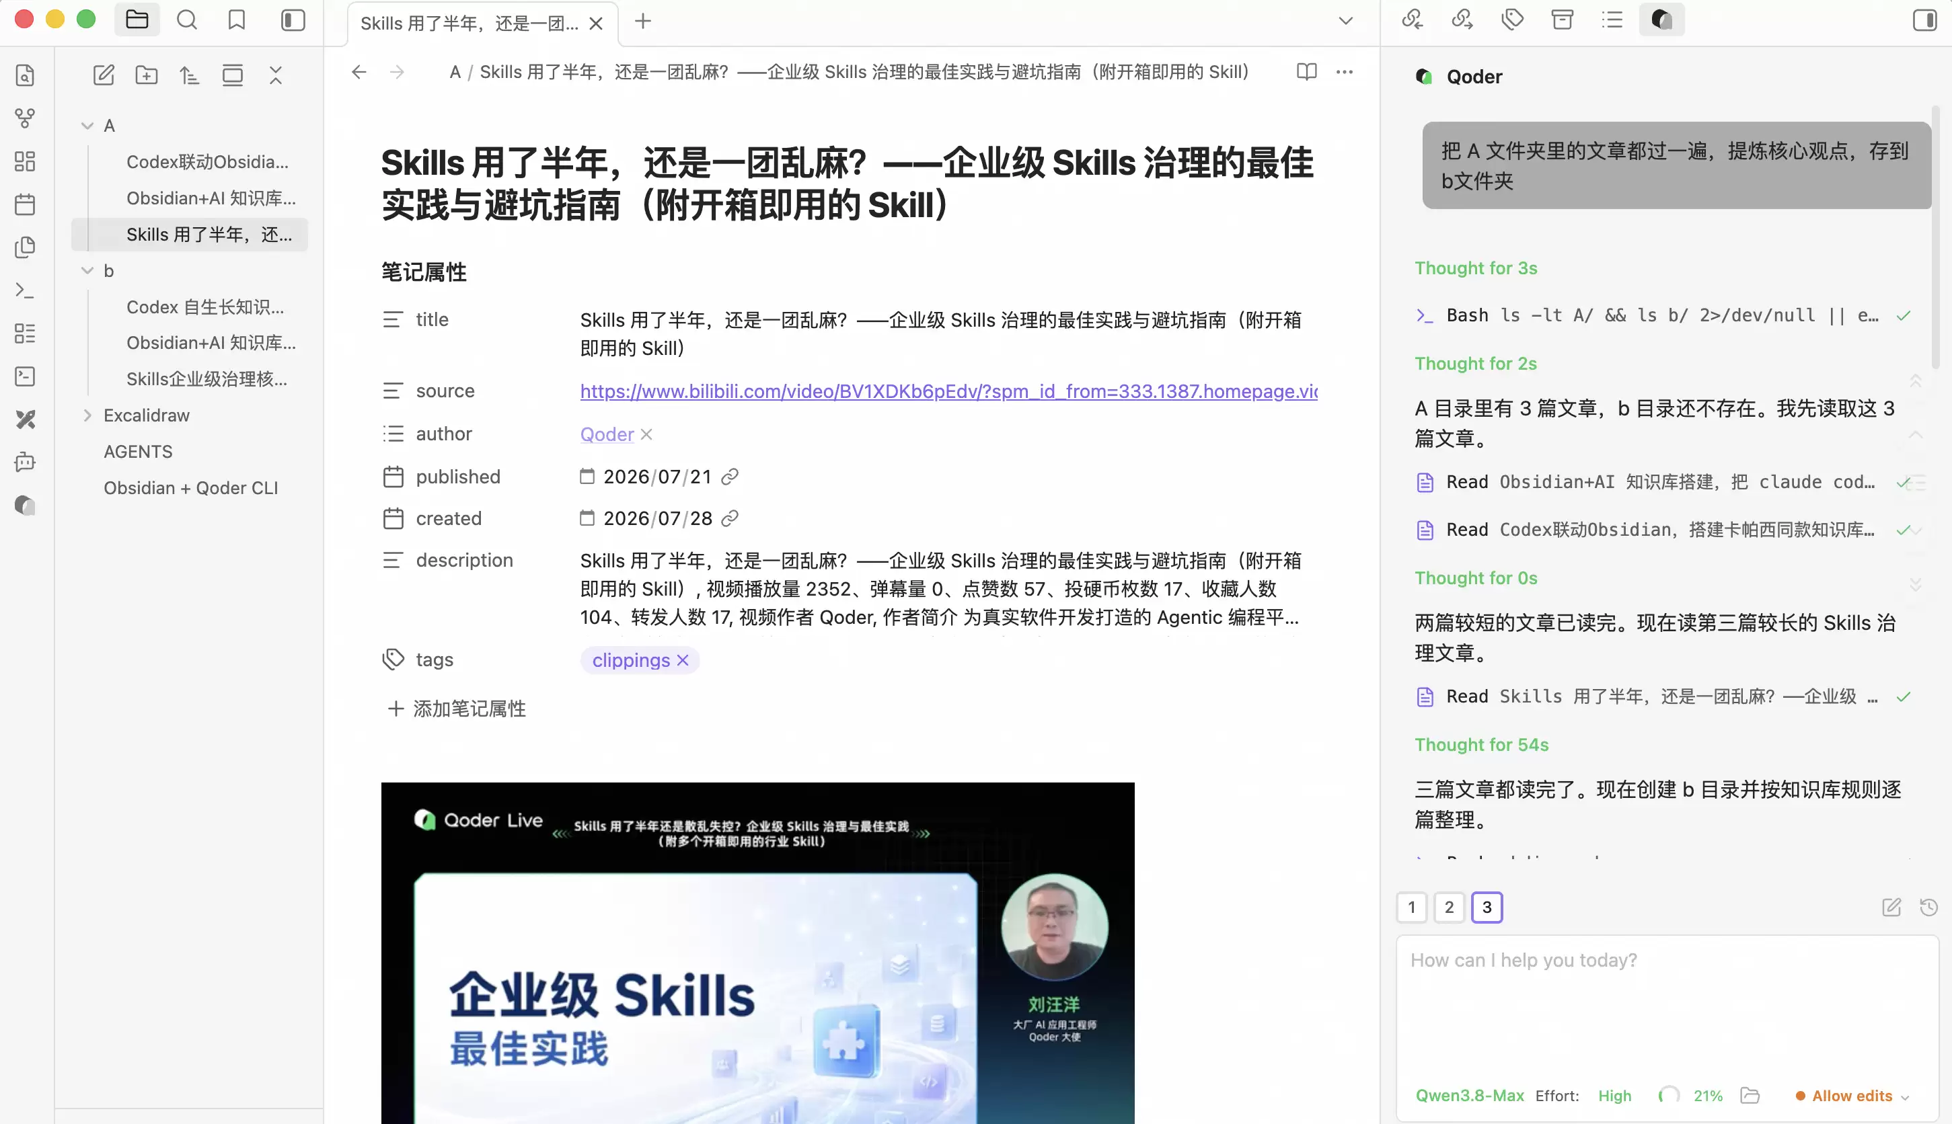Change model Qwen3.8-Max selector
This screenshot has height=1124, width=1952.
click(x=1469, y=1096)
